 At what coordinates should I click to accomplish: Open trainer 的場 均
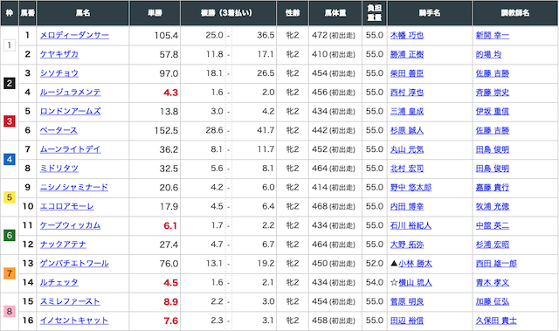tap(488, 54)
